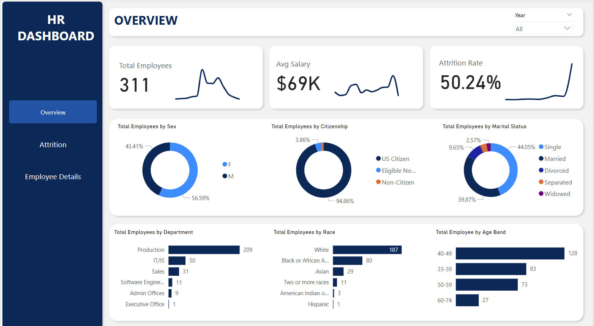Click the Total Employees KPI card
This screenshot has height=326, width=594.
[186, 77]
